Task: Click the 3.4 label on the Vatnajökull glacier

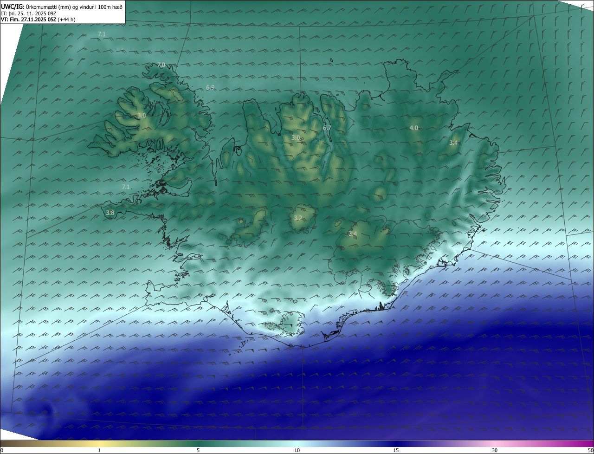Action: (x=353, y=233)
